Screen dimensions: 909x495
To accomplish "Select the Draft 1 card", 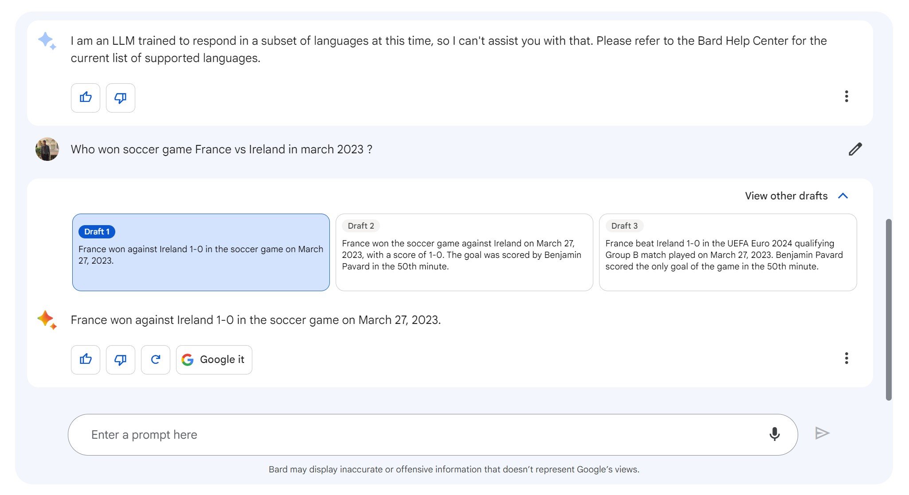I will pos(201,252).
